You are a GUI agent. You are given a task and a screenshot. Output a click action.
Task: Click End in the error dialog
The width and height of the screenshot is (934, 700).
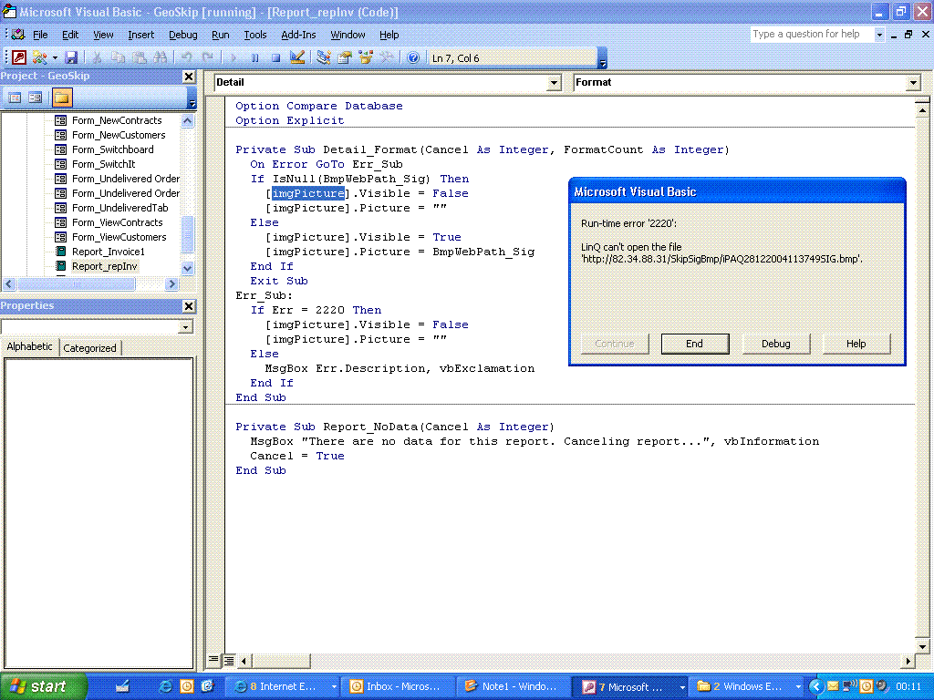coord(694,344)
